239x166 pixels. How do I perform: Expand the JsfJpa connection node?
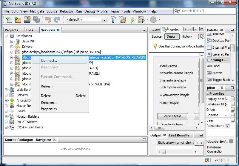pos(12,52)
